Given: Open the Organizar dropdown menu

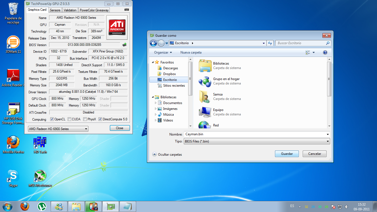Looking at the screenshot, I should 163,52.
